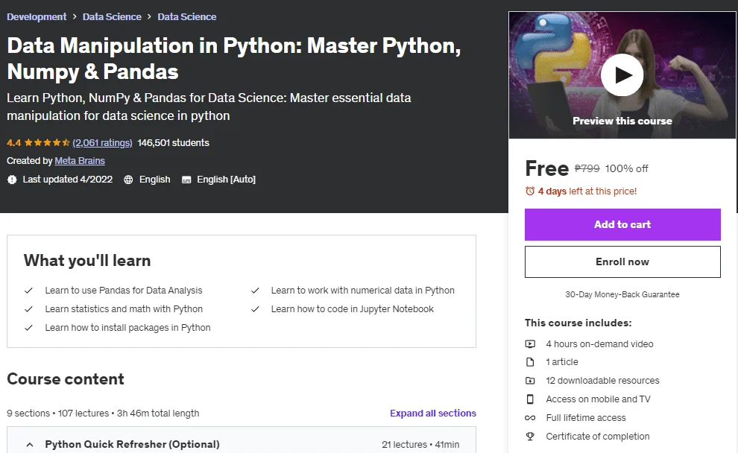Image resolution: width=738 pixels, height=453 pixels.
Task: Click the 4 hours on-demand video text
Action: (599, 344)
